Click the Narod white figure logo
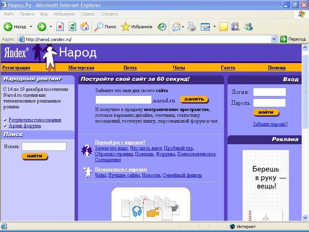This screenshot has width=309, height=232. click(x=50, y=58)
